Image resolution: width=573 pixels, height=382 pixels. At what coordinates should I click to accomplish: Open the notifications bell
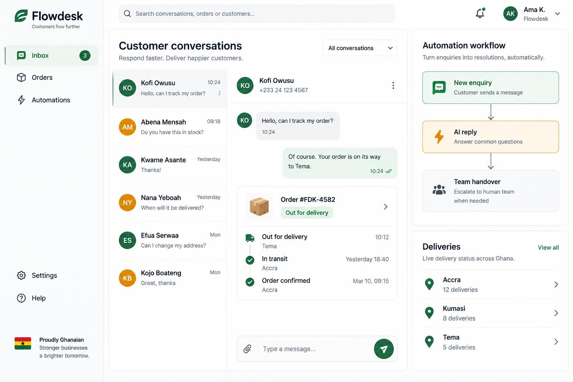[480, 13]
